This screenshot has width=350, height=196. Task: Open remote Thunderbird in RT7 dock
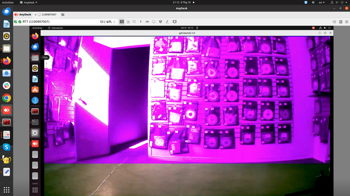click(35, 47)
